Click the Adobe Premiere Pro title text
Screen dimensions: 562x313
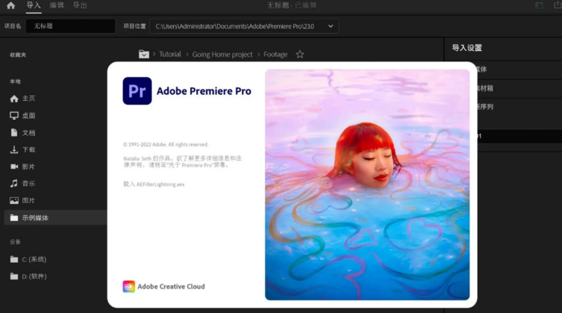coord(204,91)
